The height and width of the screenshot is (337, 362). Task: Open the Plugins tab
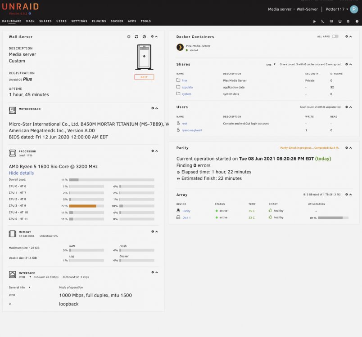click(x=99, y=21)
